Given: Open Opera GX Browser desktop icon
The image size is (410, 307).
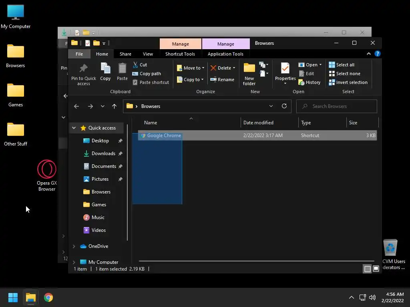Looking at the screenshot, I should [47, 175].
